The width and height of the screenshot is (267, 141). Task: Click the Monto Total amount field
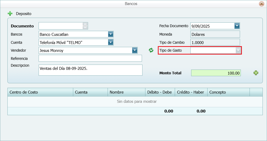pyautogui.click(x=216, y=73)
